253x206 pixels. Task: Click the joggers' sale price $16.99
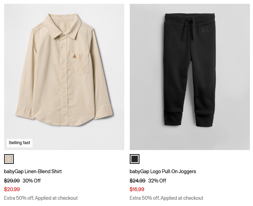(x=137, y=189)
